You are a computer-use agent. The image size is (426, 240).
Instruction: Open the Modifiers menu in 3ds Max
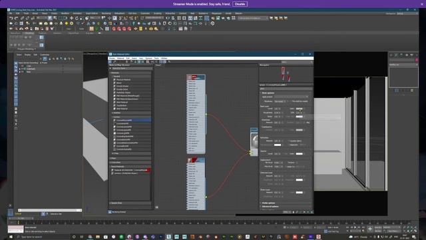click(65, 13)
